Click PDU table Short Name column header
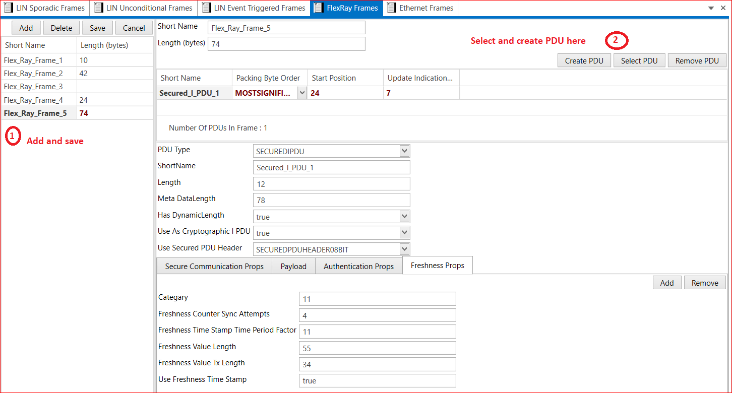The image size is (732, 393). (194, 78)
